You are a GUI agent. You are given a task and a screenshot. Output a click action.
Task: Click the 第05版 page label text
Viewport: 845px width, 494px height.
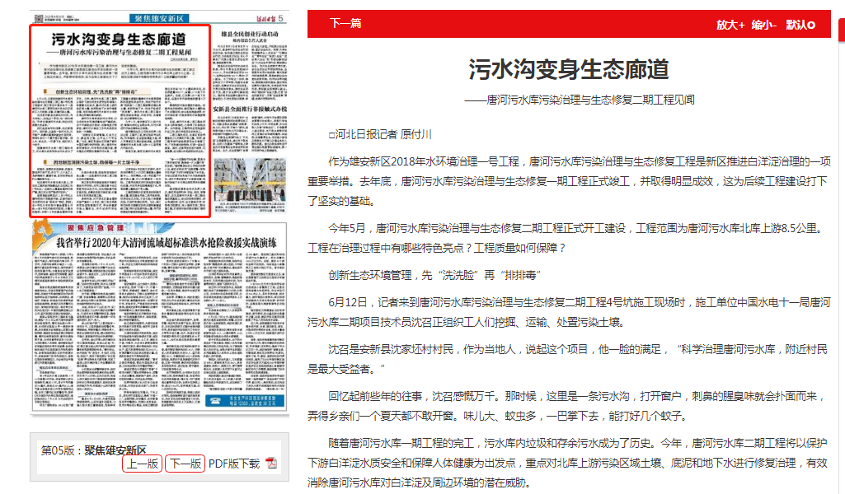click(x=93, y=450)
